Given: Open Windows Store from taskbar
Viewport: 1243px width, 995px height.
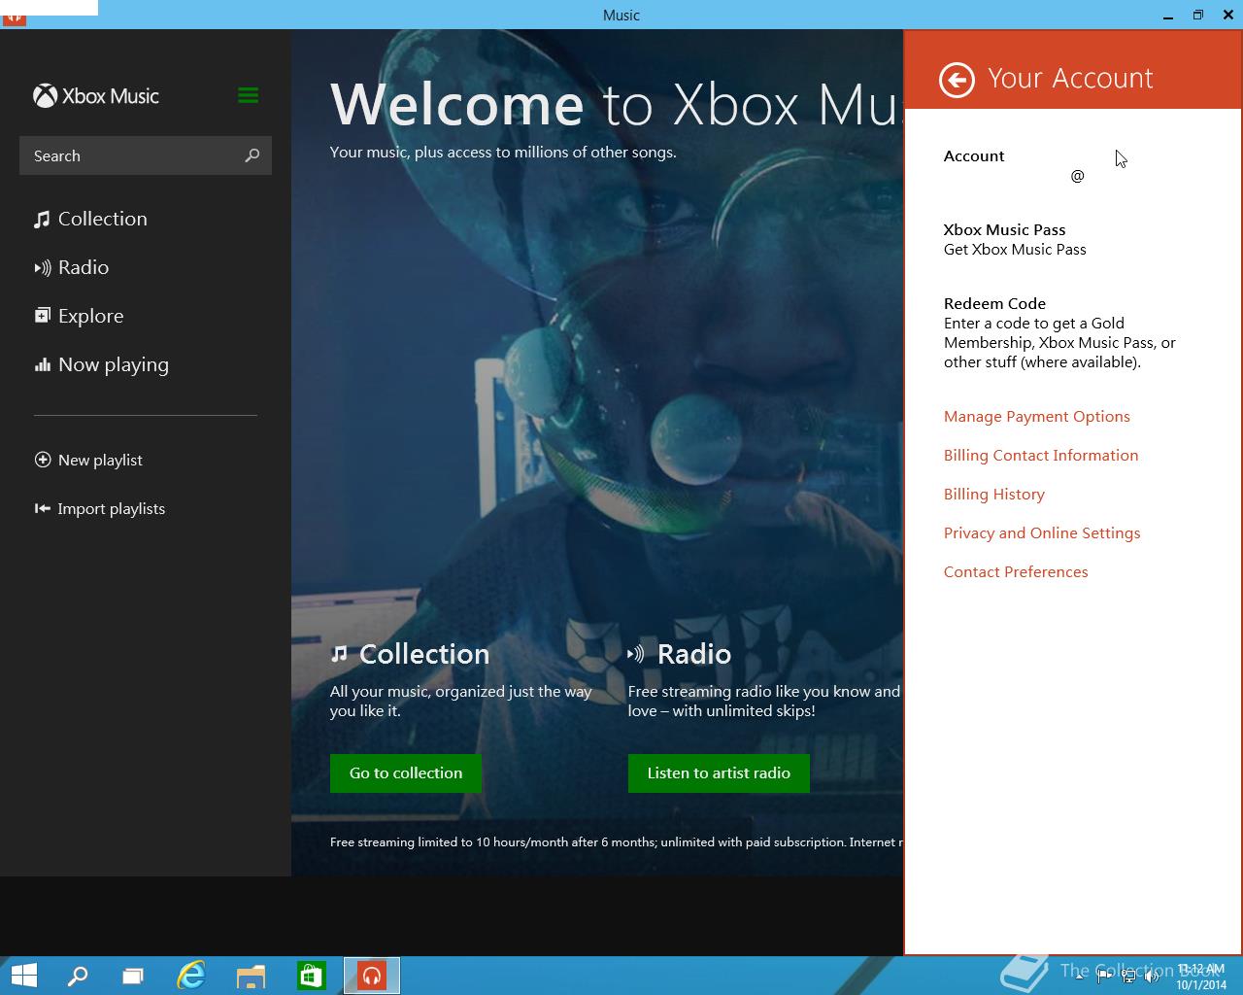Looking at the screenshot, I should tap(311, 976).
